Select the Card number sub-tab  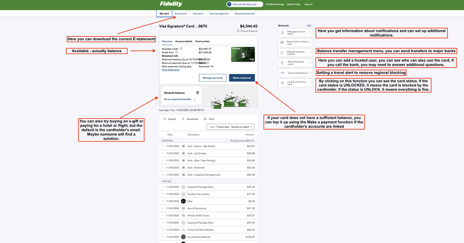tap(202, 41)
